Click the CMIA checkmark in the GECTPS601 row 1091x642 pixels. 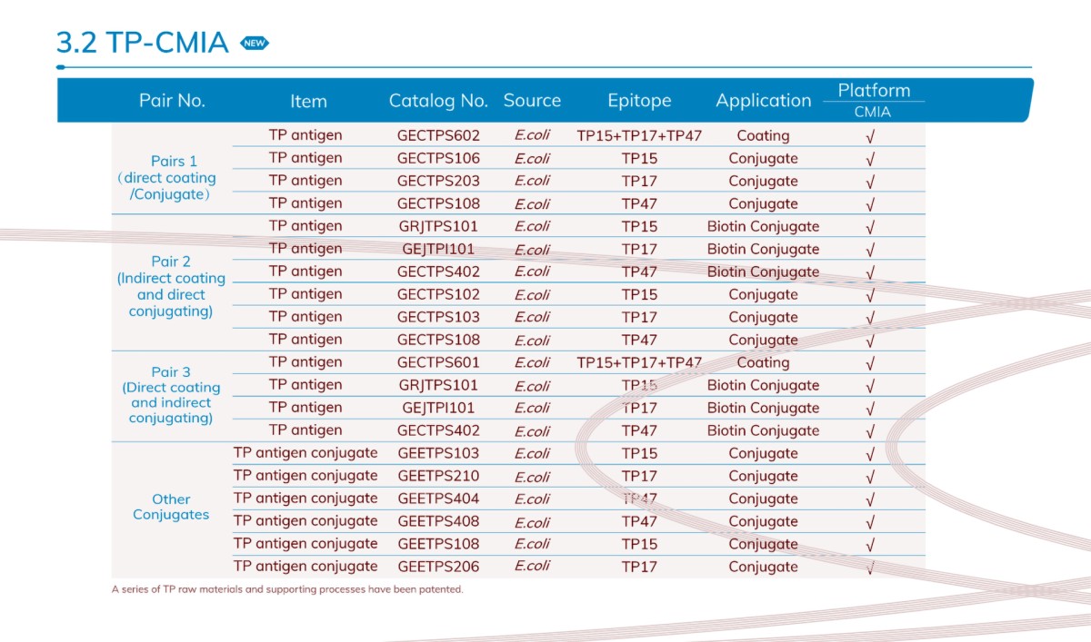[870, 363]
